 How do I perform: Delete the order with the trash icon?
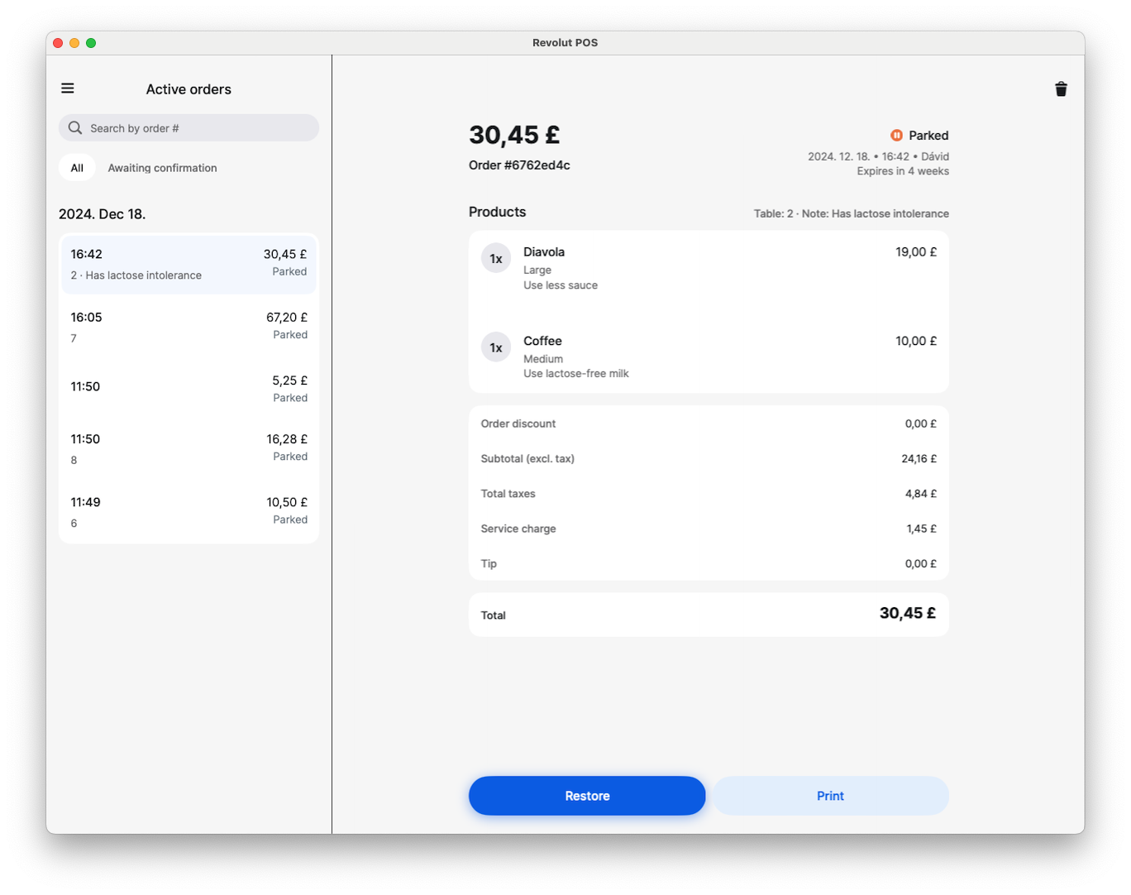pyautogui.click(x=1061, y=89)
